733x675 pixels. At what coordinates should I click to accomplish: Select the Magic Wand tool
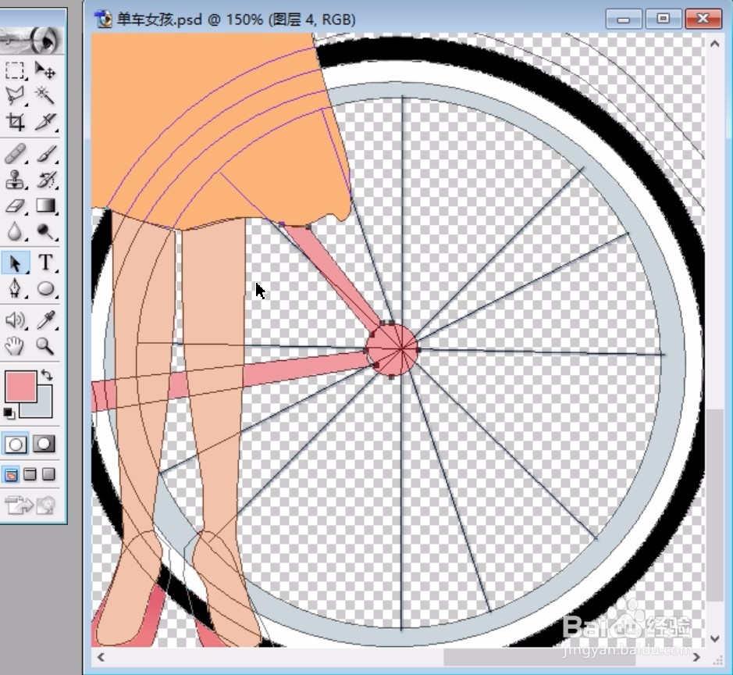[45, 96]
